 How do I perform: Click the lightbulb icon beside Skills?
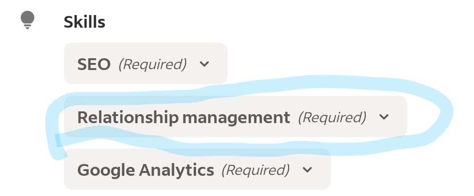coord(28,21)
